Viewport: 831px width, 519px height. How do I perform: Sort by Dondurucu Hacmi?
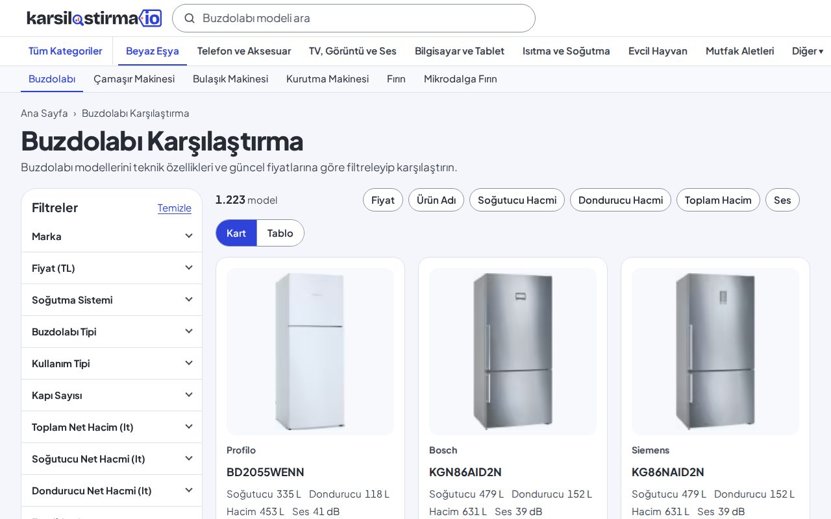pos(621,200)
